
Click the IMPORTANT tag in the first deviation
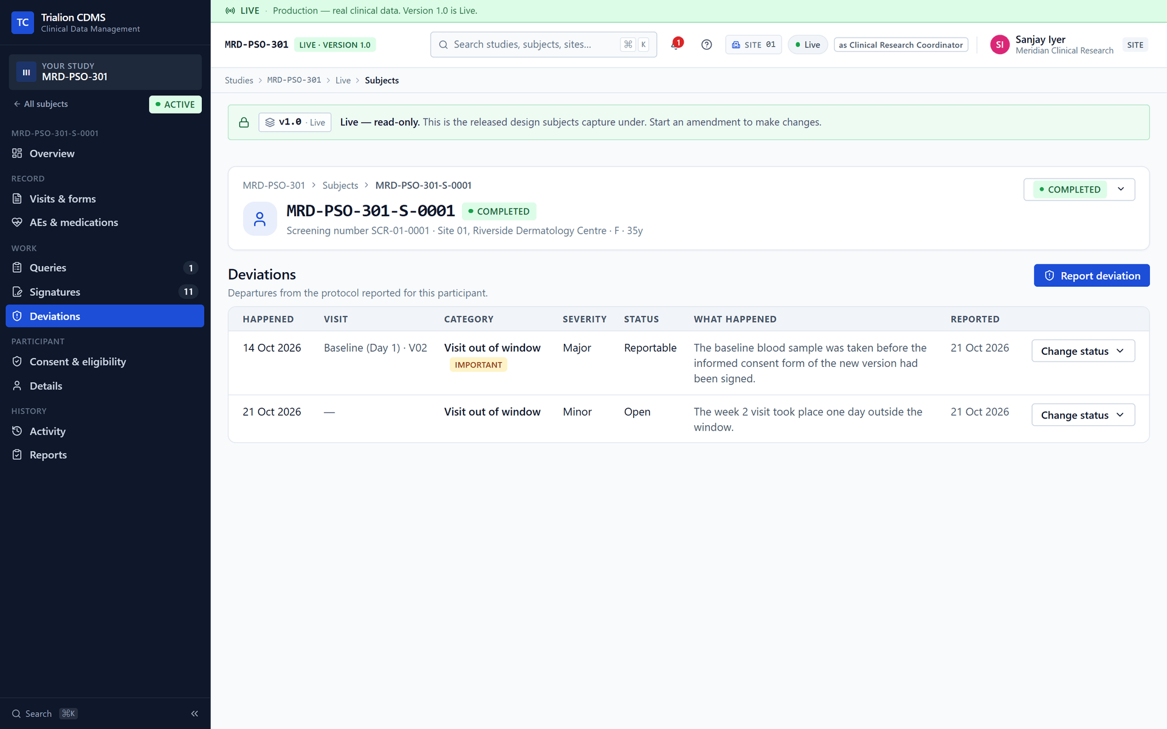tap(478, 364)
